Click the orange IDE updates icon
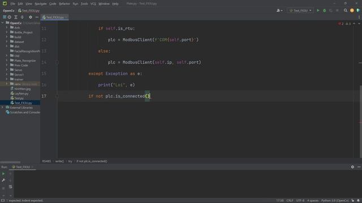Viewport: 362px width, 203px height. (x=352, y=11)
